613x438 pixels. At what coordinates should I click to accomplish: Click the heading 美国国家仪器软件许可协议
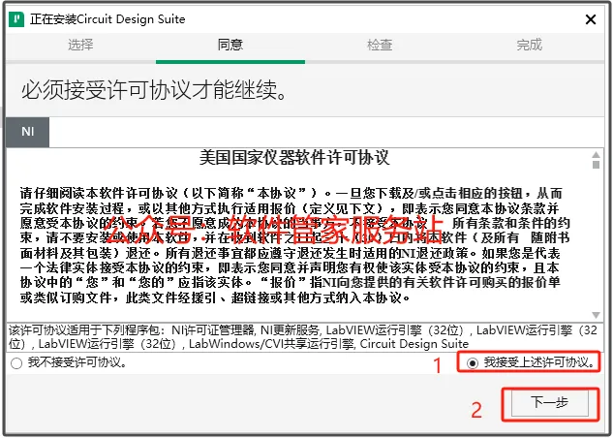tap(294, 158)
